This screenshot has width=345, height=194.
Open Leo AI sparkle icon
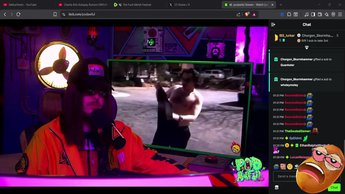(x=327, y=15)
